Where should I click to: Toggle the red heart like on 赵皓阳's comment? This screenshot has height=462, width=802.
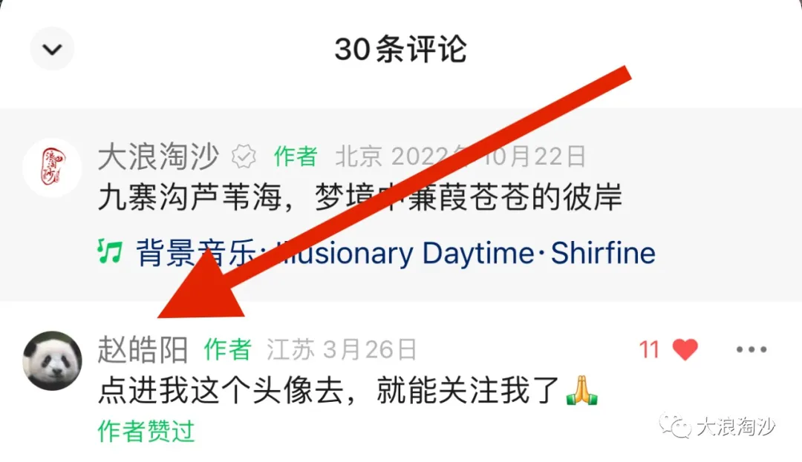pos(685,350)
